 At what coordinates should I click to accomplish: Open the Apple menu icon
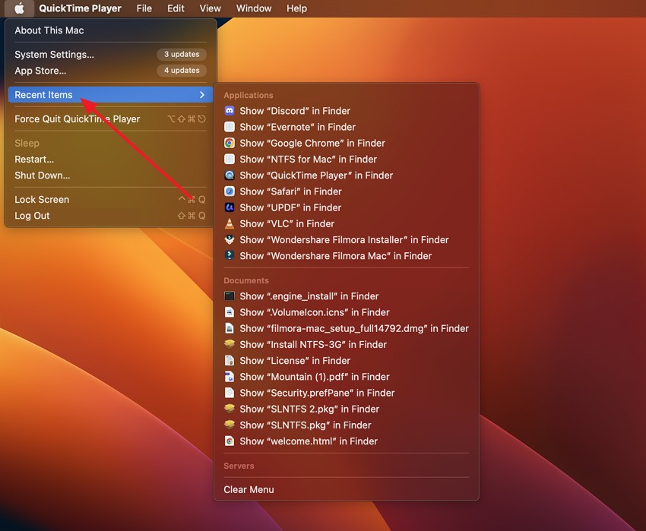pos(19,8)
